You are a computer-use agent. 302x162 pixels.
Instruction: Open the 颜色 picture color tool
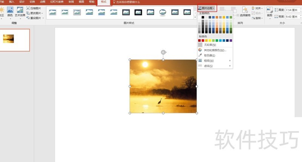[10, 12]
